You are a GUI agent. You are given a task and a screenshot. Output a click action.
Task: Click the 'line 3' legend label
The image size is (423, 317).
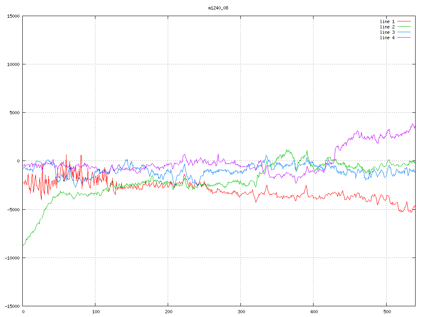[x=387, y=32]
